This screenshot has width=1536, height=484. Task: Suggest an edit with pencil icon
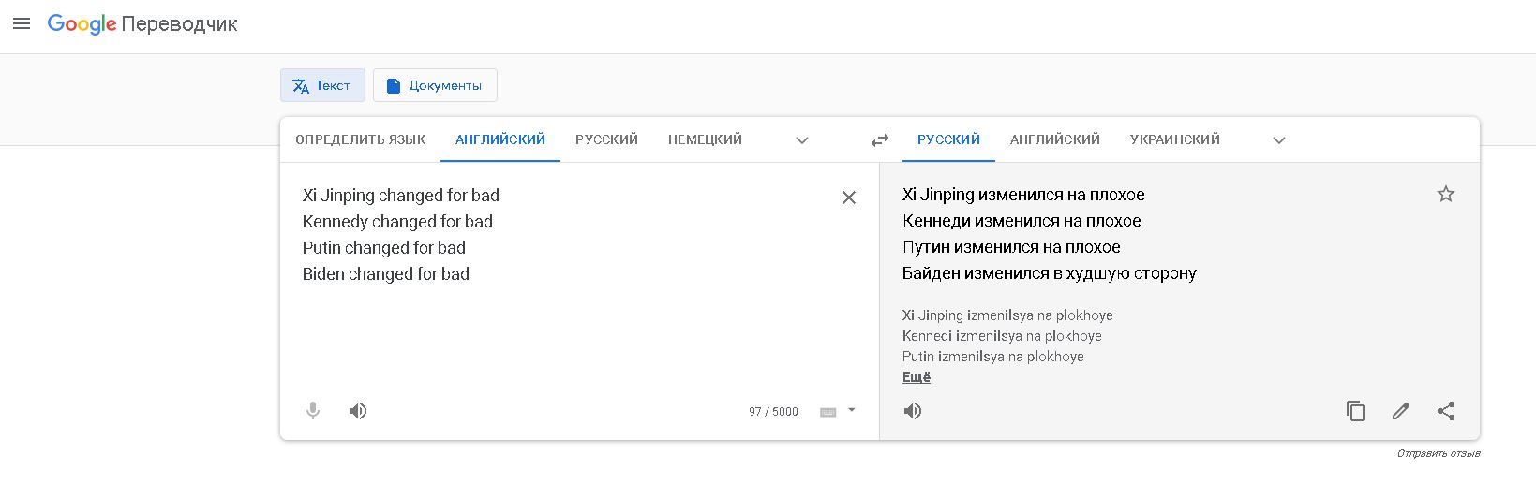1400,411
